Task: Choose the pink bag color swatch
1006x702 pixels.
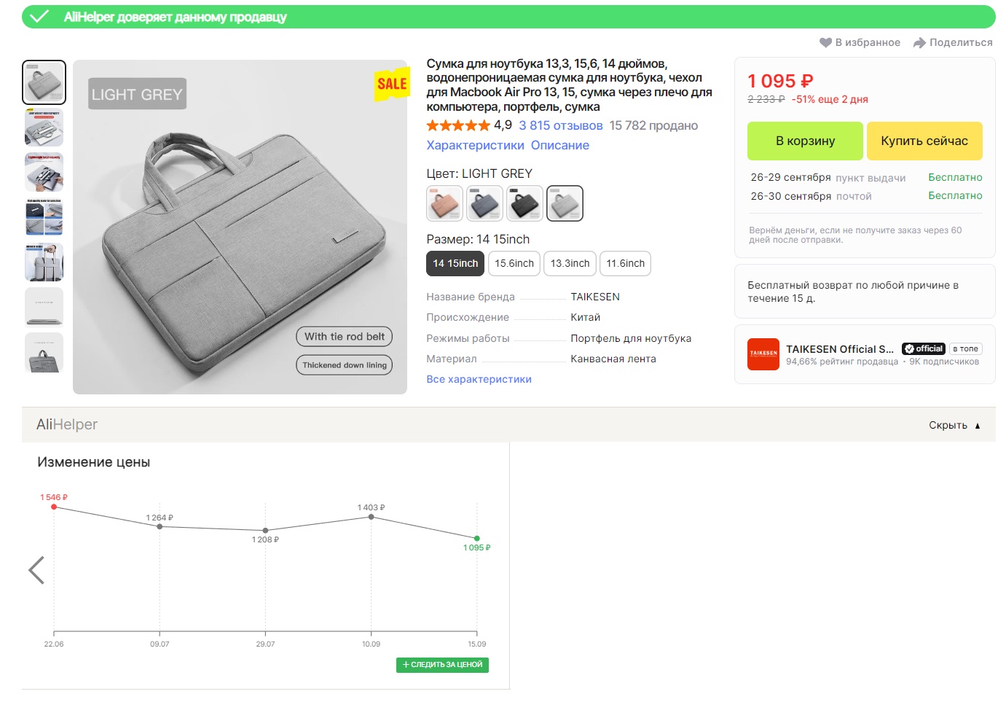Action: point(444,203)
